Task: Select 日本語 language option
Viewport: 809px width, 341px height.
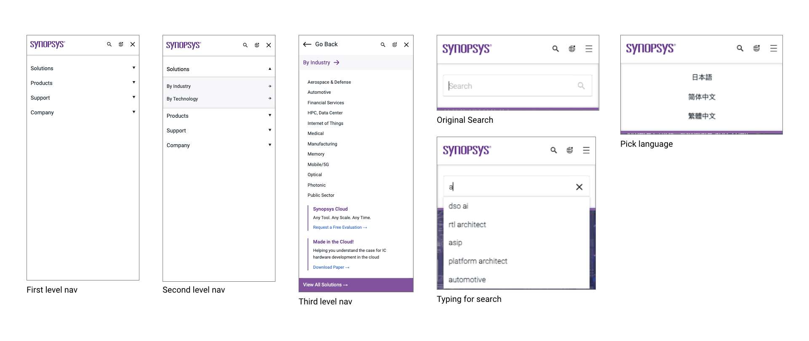Action: (702, 77)
